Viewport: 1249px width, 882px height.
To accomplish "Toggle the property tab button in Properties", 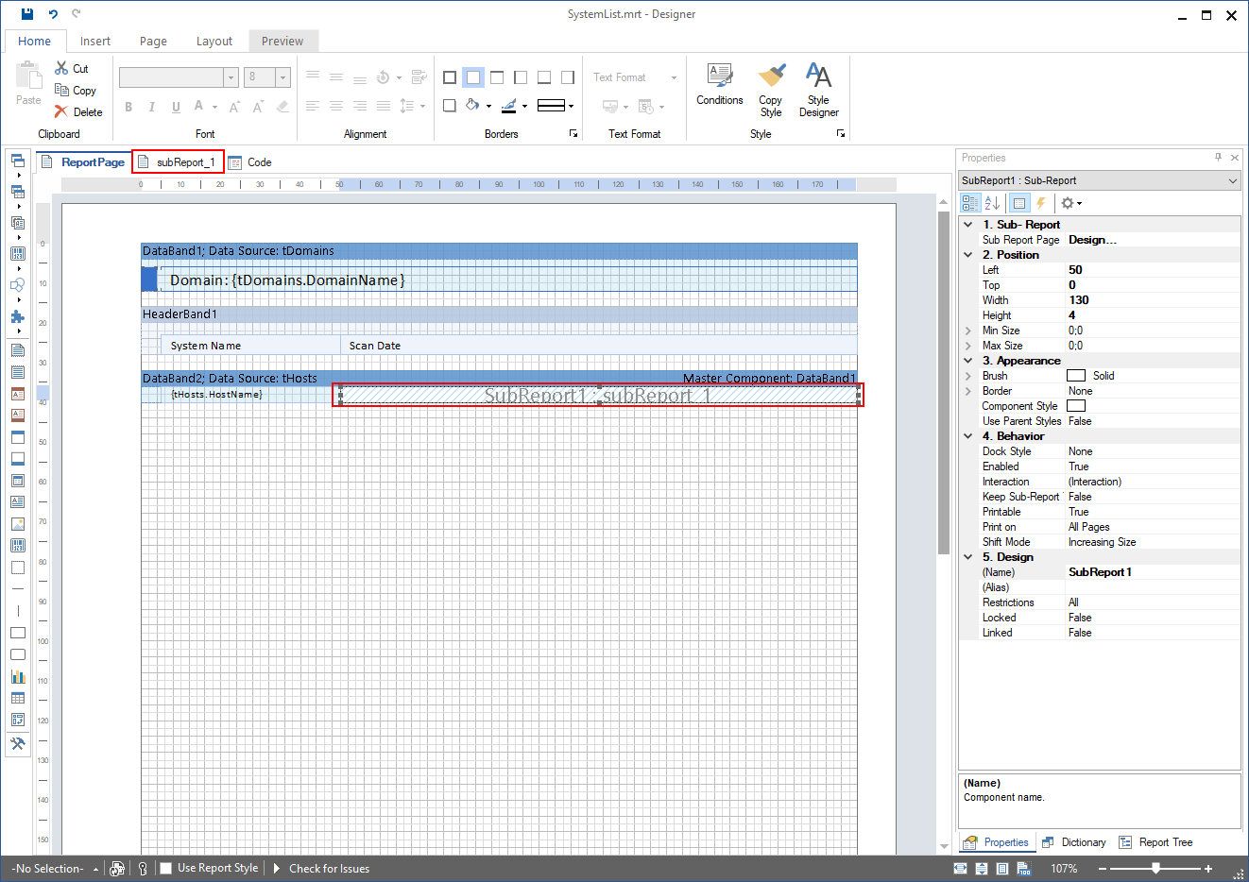I will [x=1018, y=203].
